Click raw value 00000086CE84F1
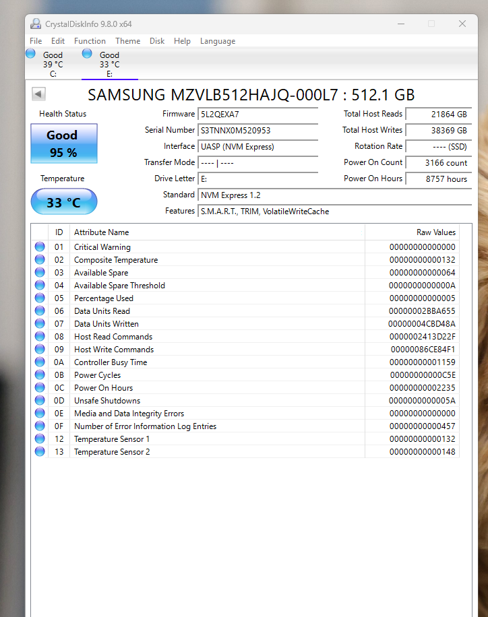 pyautogui.click(x=423, y=349)
